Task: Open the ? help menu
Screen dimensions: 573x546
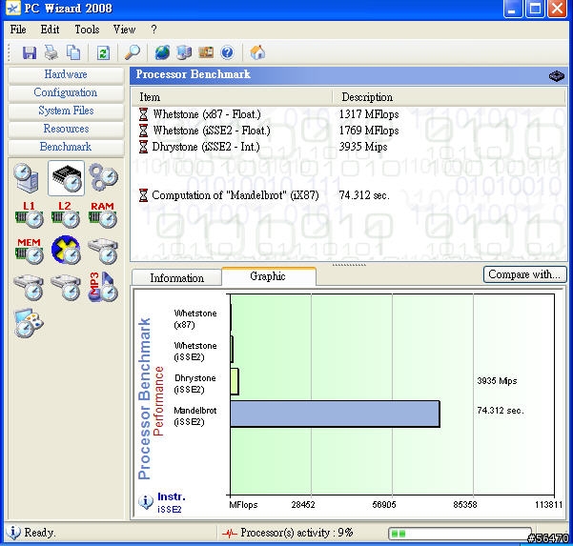Action: (153, 30)
